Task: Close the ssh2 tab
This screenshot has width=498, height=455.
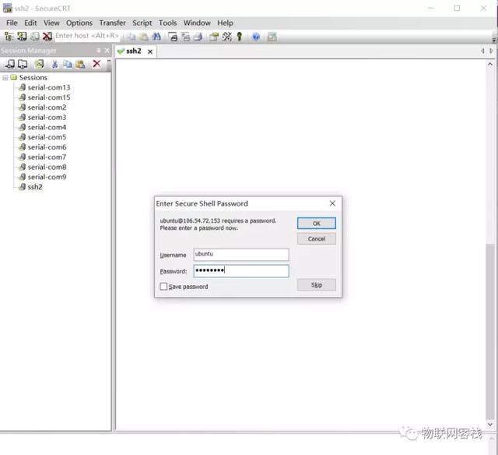Action: [150, 51]
